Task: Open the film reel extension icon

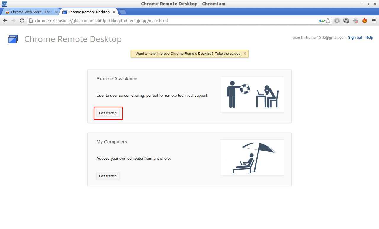Action: coord(346,21)
